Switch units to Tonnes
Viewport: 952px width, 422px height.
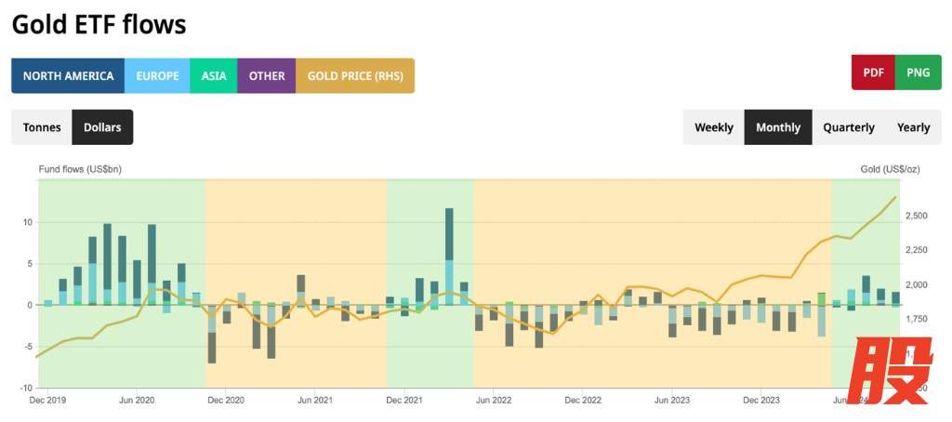pyautogui.click(x=42, y=127)
